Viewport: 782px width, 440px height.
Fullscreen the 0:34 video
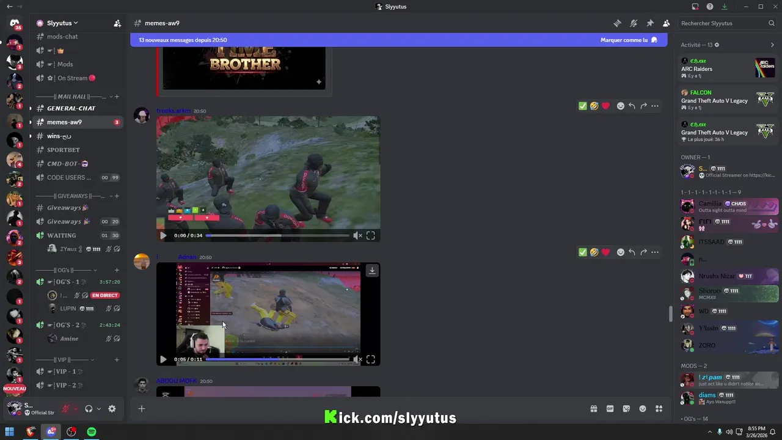(371, 235)
